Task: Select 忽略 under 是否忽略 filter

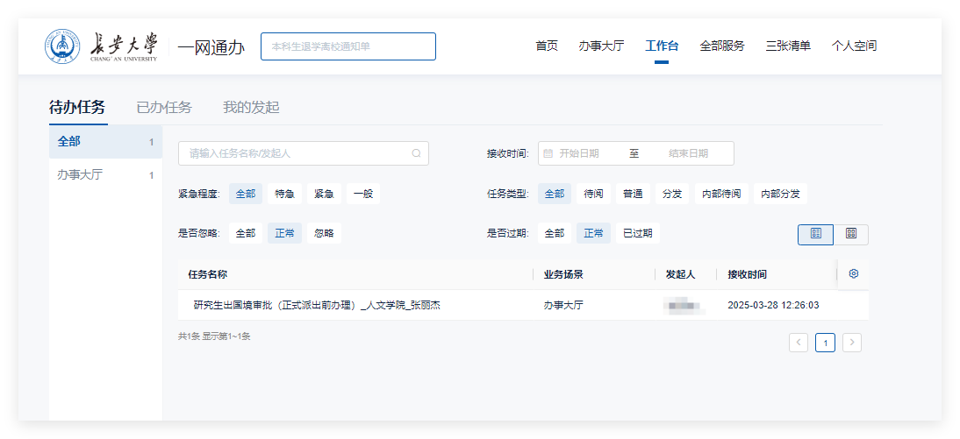Action: (324, 233)
